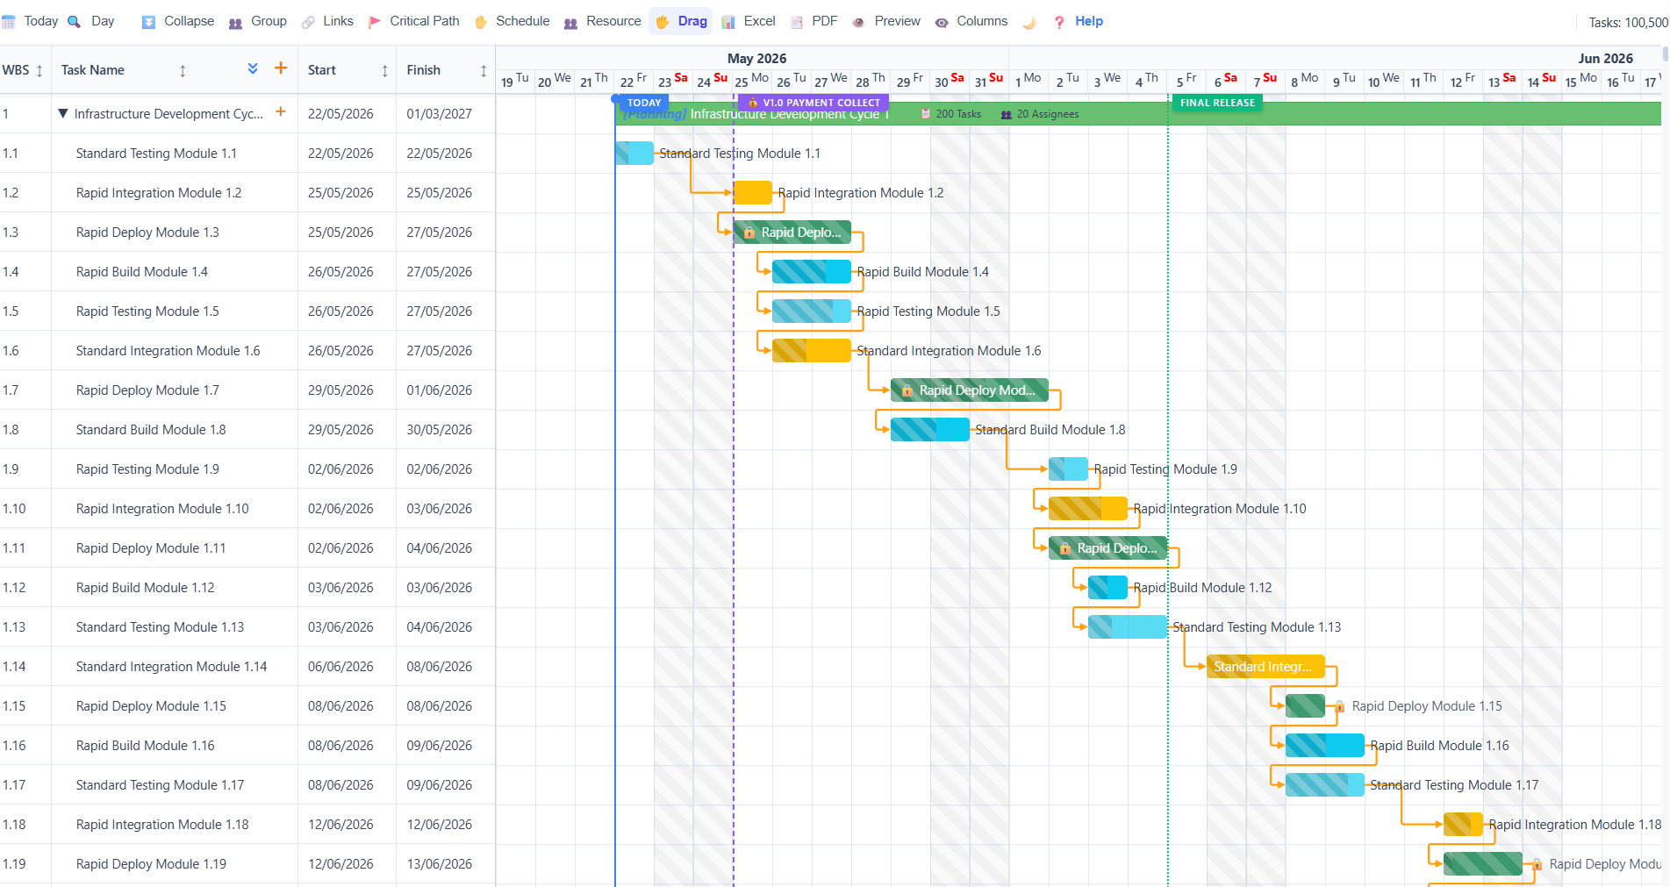Add a task via header plus icon
The image size is (1670, 887).
tap(281, 68)
